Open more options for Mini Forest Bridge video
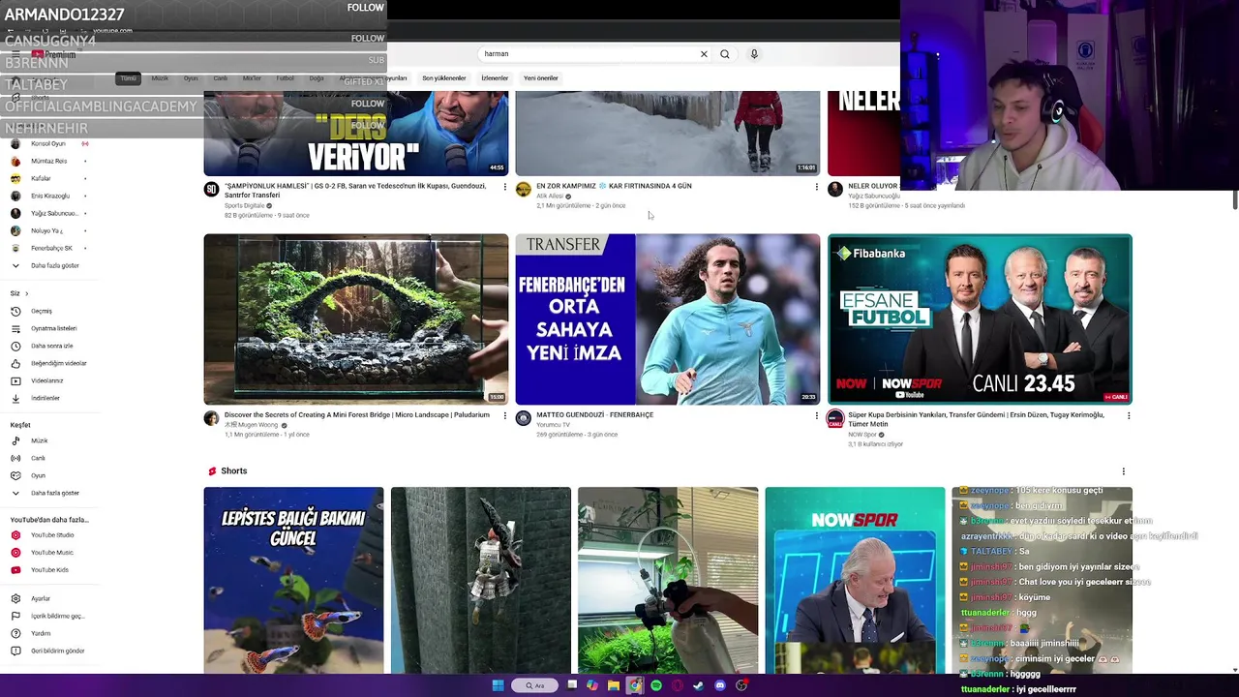Image resolution: width=1239 pixels, height=697 pixels. coord(504,415)
